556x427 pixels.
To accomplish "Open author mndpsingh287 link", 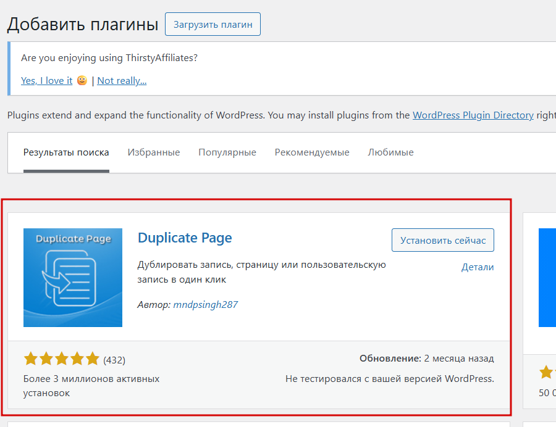I will (x=205, y=304).
